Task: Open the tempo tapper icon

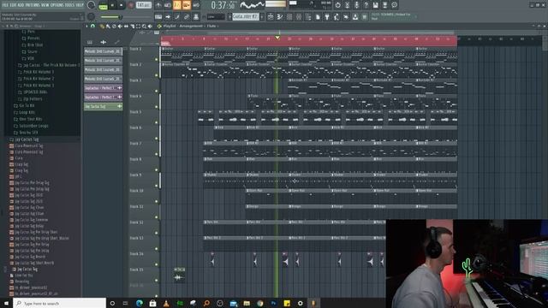Action: point(337,17)
